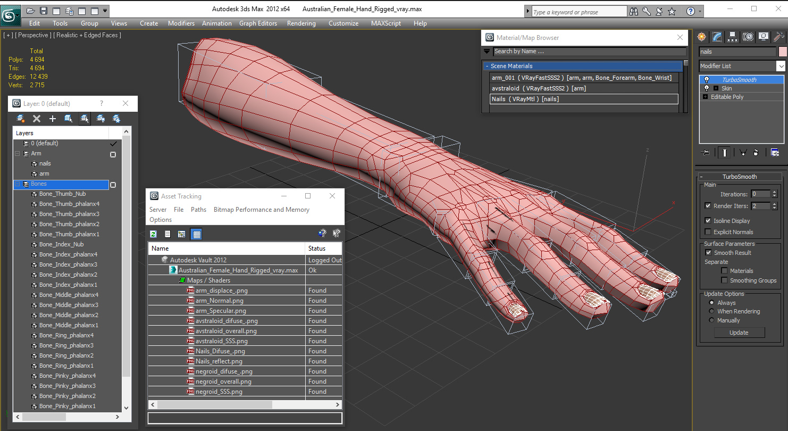This screenshot has width=788, height=431.
Task: Click Configure Modifier Sets icon
Action: [775, 153]
